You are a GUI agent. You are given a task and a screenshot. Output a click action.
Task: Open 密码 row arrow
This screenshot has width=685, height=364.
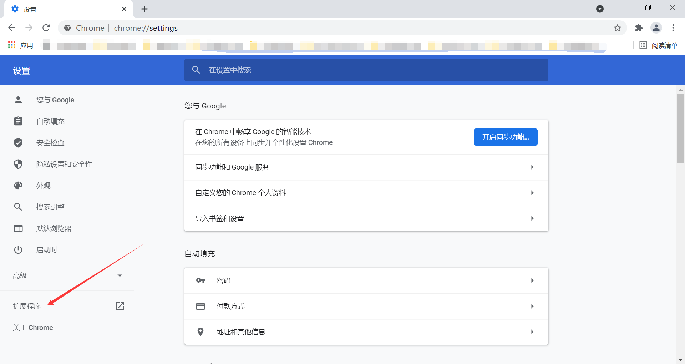532,280
